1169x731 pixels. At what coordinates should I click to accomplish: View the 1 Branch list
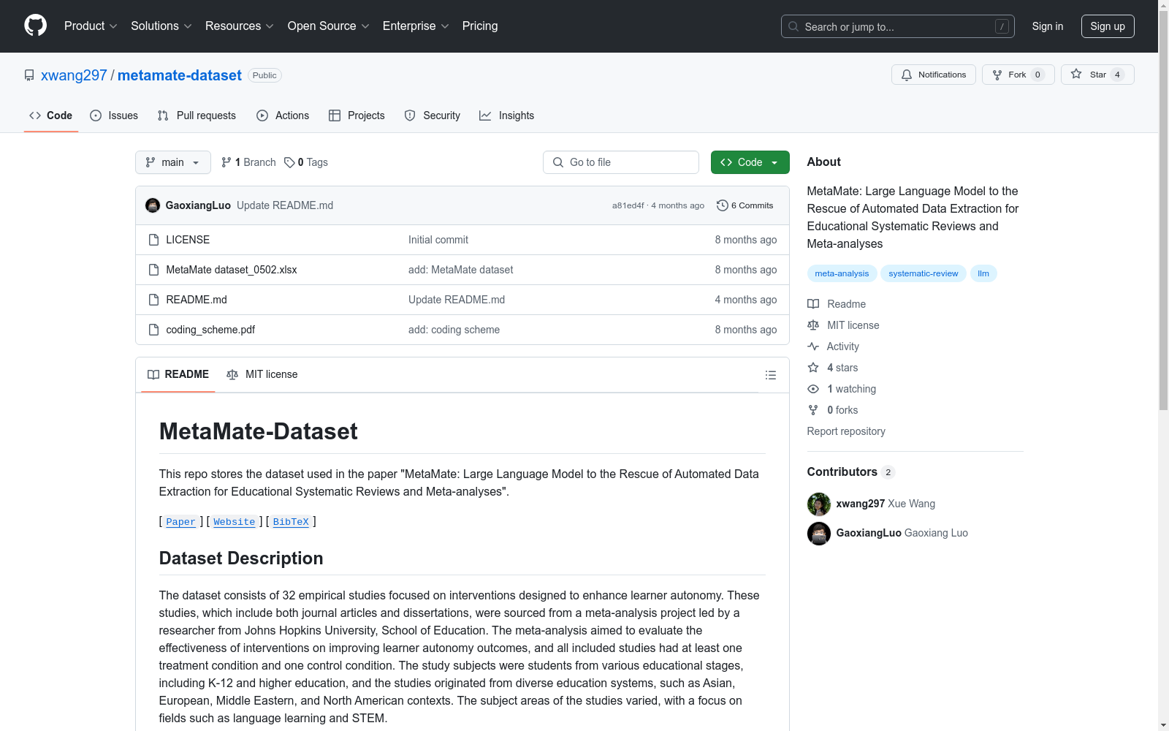[248, 162]
